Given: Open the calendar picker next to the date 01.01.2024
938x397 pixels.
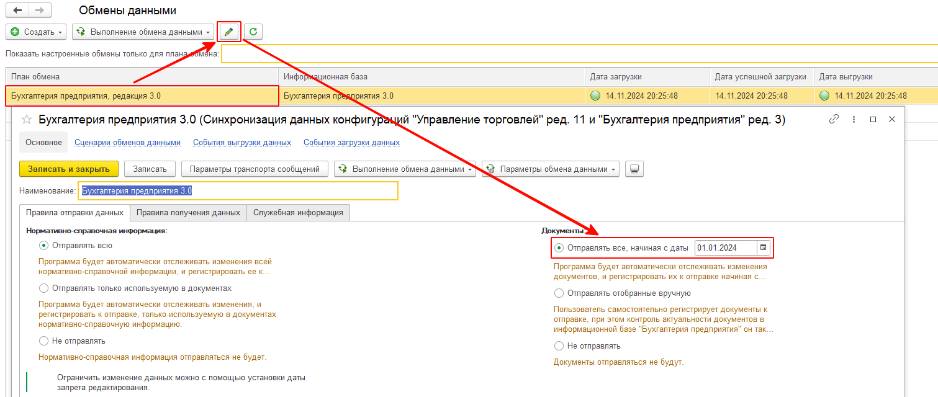Looking at the screenshot, I should click(x=764, y=248).
